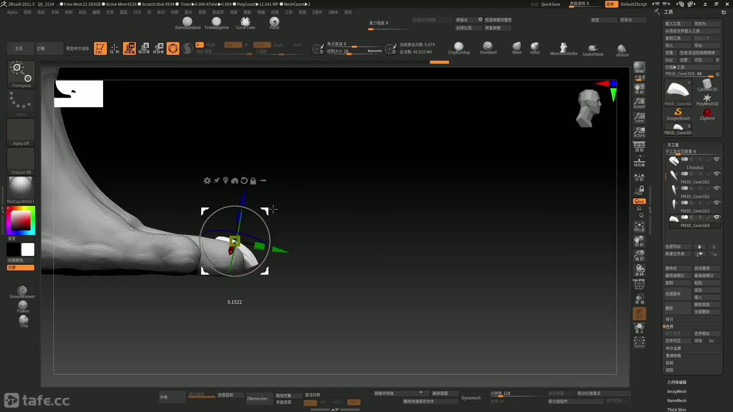Open the Z插件 plugin menu
This screenshot has width=733, height=412.
coord(317,12)
